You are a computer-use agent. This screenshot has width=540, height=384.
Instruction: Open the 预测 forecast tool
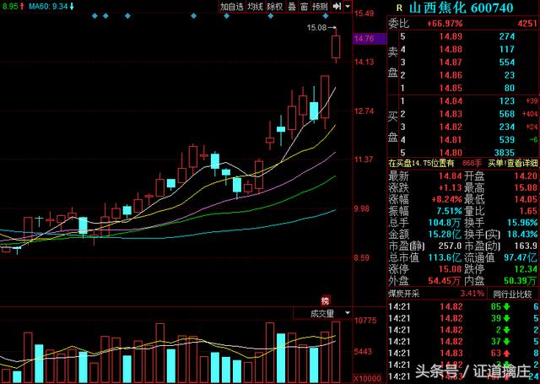point(320,7)
